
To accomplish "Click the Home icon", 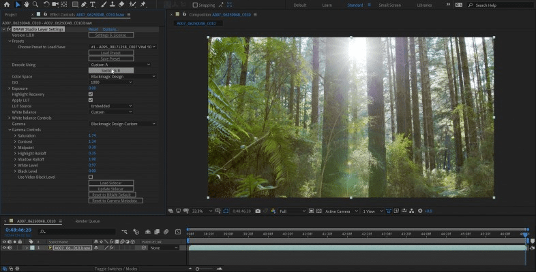I will (7, 5).
